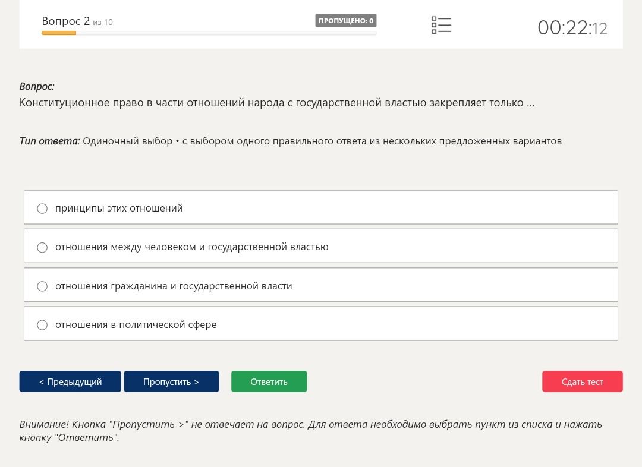The width and height of the screenshot is (642, 467).
Task: Click the 'Тип ответа:' label
Action: (x=49, y=141)
